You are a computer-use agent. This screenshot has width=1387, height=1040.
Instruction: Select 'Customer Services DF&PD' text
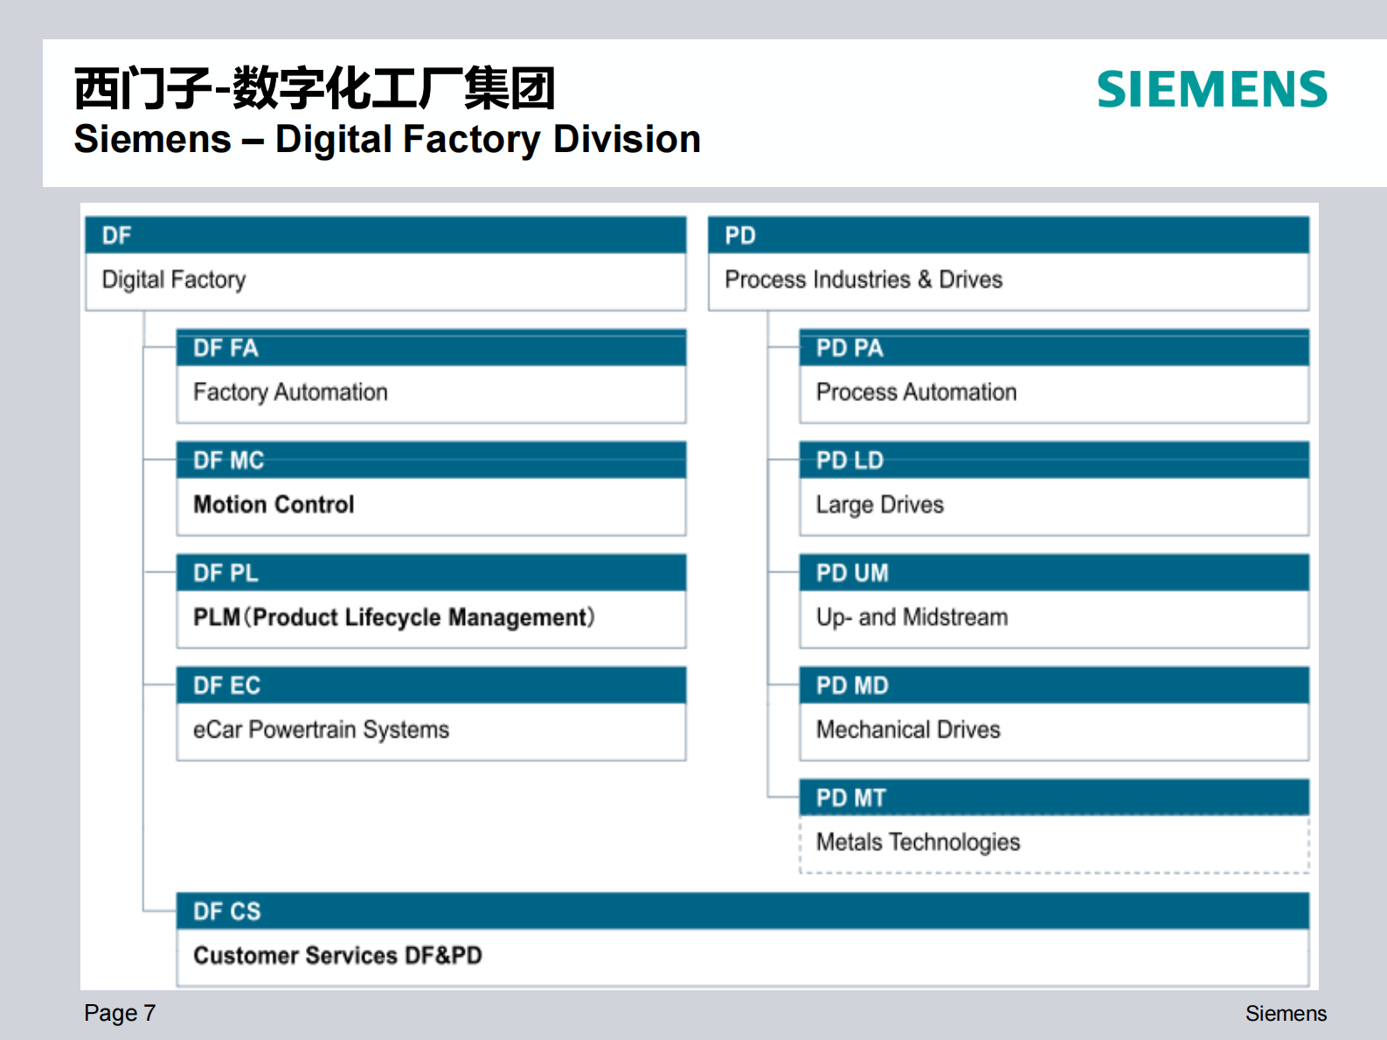[x=337, y=955]
